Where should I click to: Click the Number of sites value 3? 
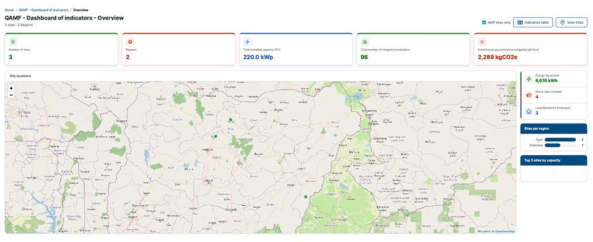(x=11, y=58)
